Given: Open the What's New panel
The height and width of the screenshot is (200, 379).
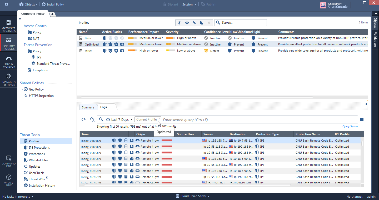Looking at the screenshot, I should click(9, 180).
